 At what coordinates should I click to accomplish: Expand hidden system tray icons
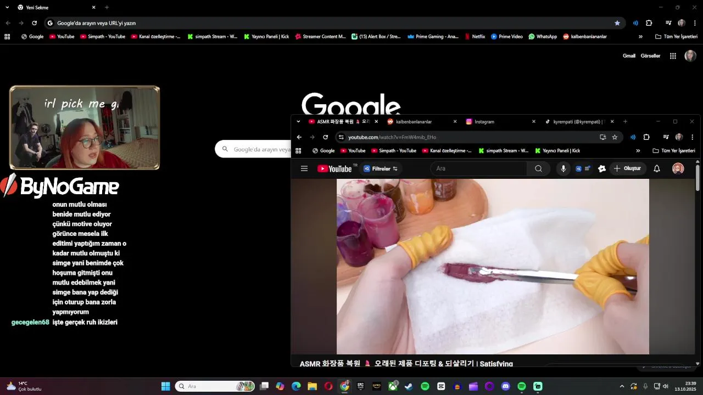pos(622,386)
